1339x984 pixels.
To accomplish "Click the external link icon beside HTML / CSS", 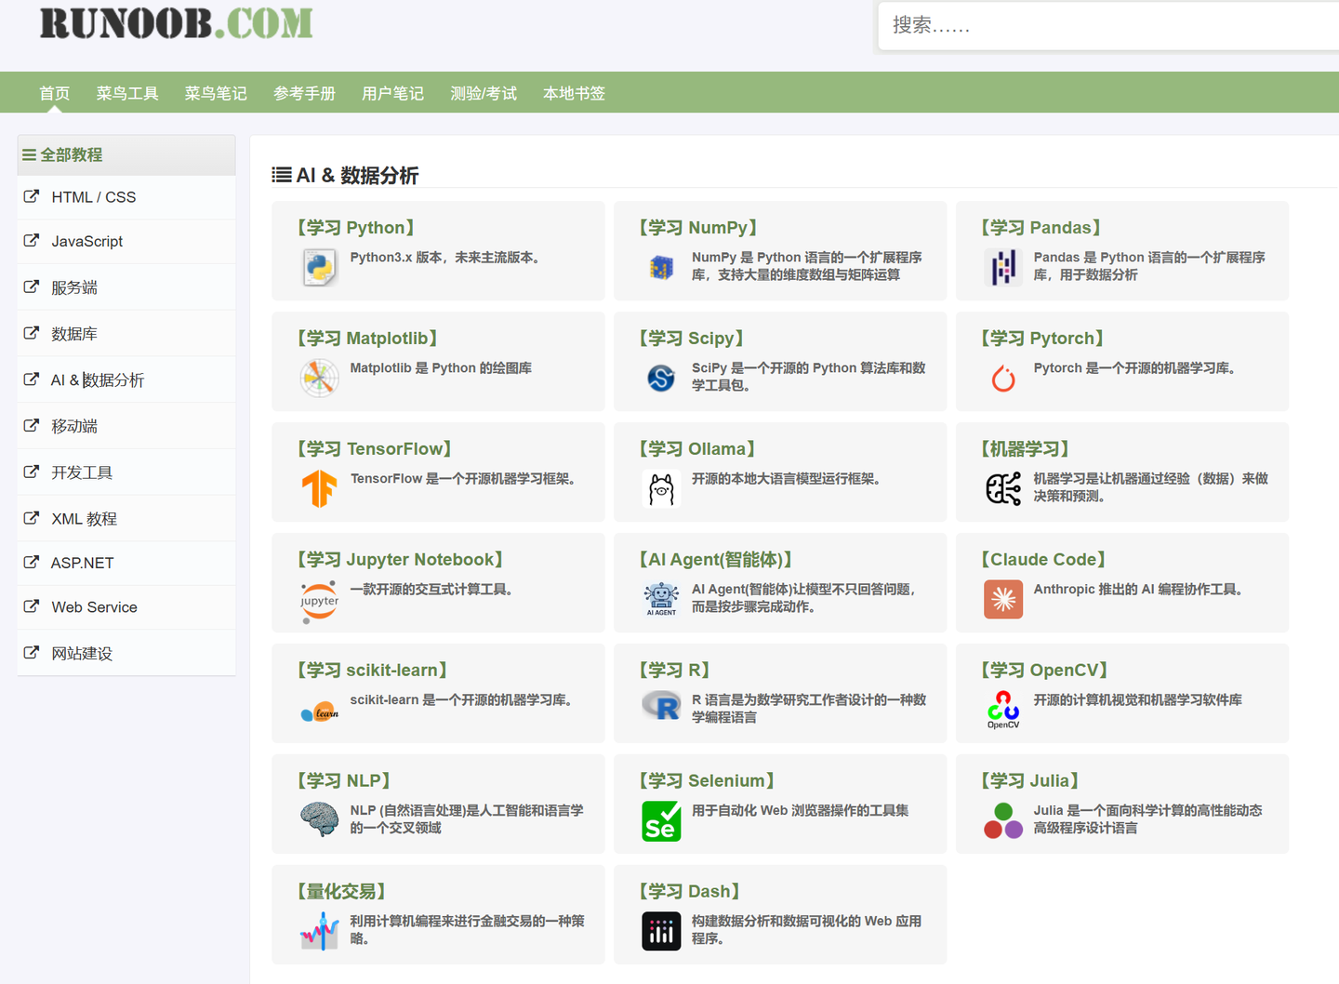I will [x=32, y=196].
